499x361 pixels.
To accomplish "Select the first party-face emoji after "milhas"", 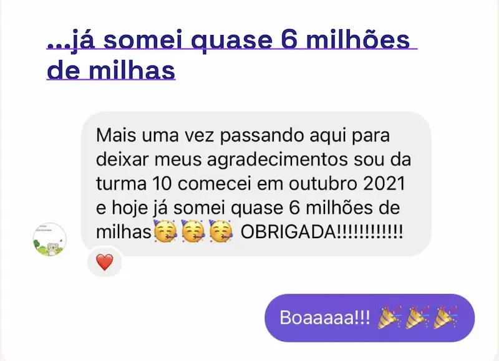I will click(165, 231).
